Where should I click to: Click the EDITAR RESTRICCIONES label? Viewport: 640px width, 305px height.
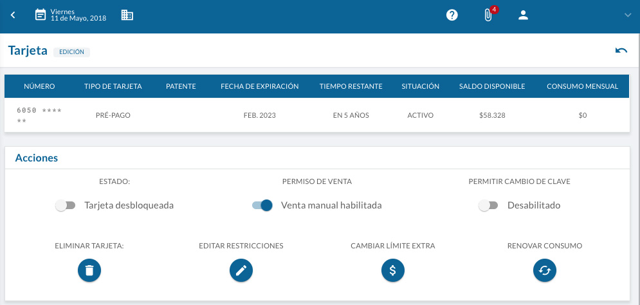(x=241, y=246)
